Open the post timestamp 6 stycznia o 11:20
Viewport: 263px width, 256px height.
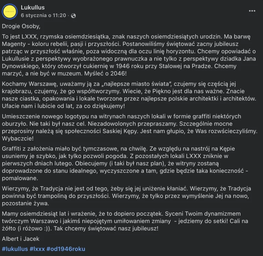[43, 15]
